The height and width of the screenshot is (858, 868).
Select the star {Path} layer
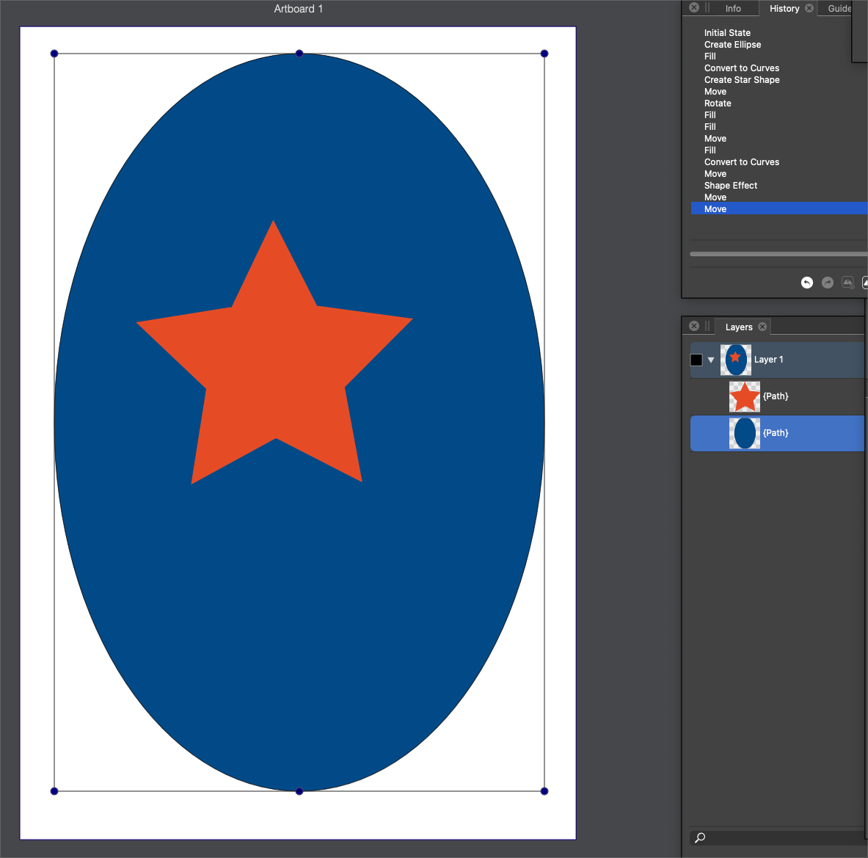[x=776, y=396]
